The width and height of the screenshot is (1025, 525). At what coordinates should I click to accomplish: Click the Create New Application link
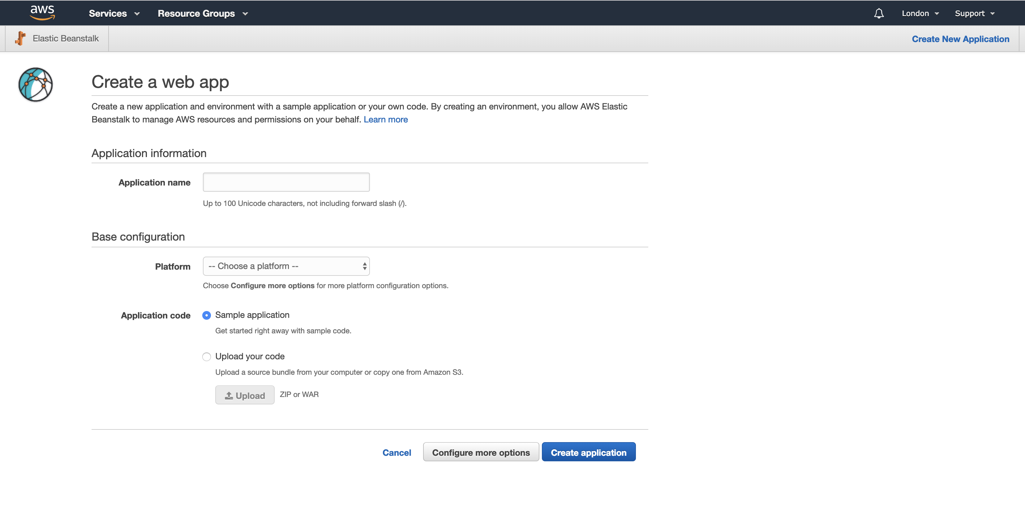coord(960,39)
